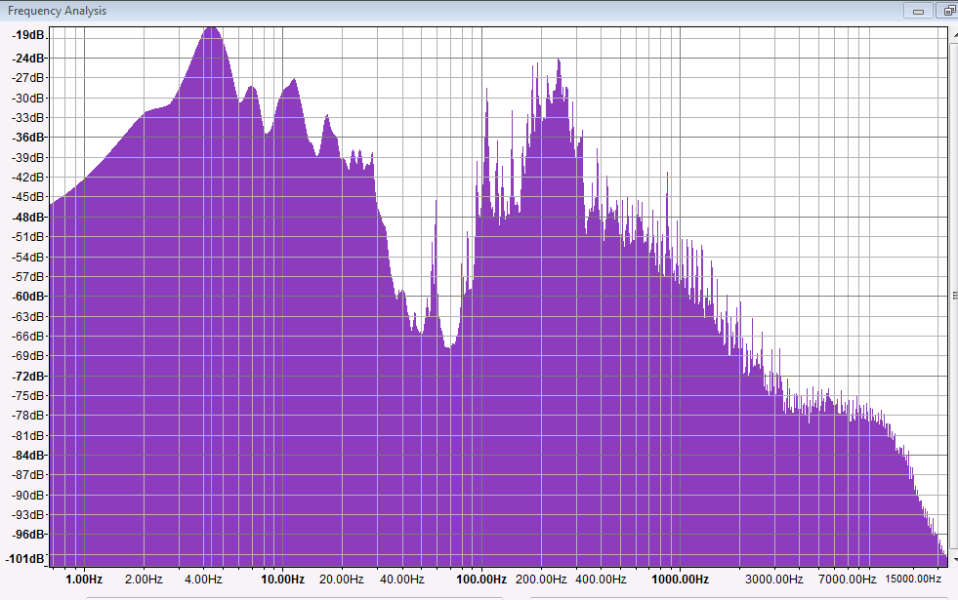The height and width of the screenshot is (600, 958).
Task: Click the vertical scrollbar up arrow
Action: (953, 32)
